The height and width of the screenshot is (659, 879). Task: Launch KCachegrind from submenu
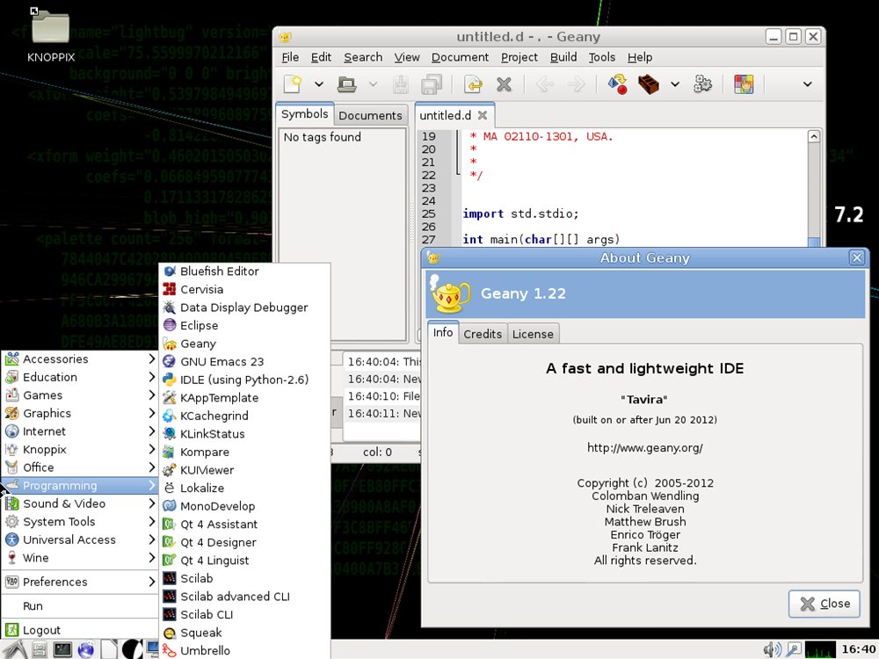click(x=245, y=416)
